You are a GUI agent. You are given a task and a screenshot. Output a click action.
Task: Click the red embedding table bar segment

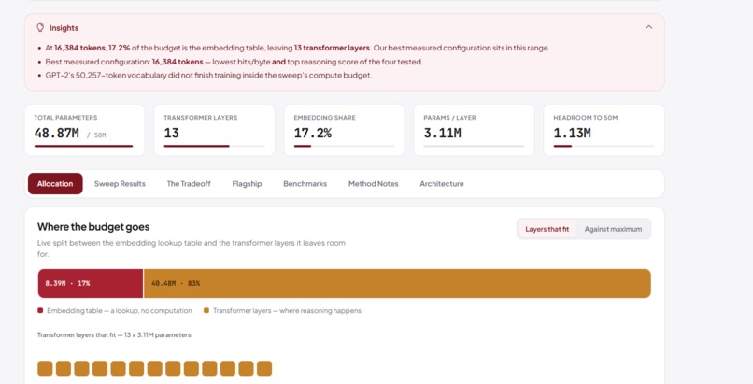pyautogui.click(x=91, y=284)
